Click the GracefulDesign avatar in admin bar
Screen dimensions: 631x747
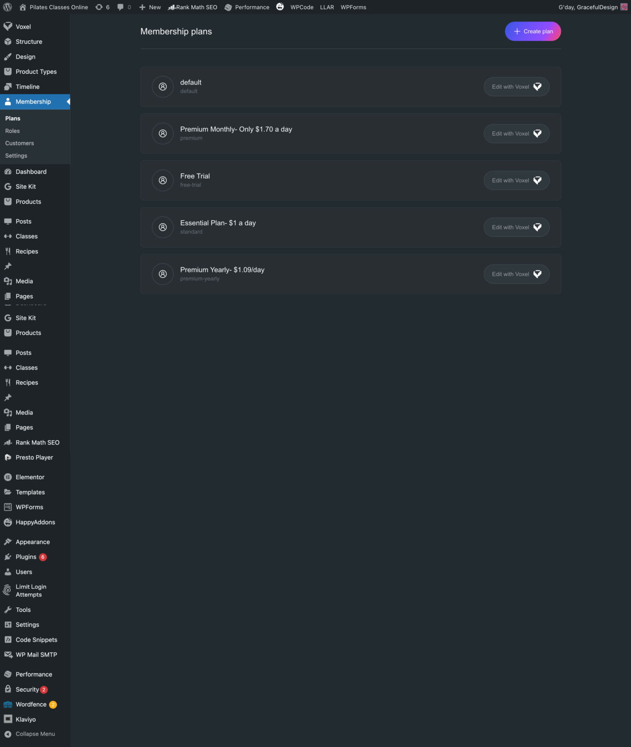coord(624,7)
